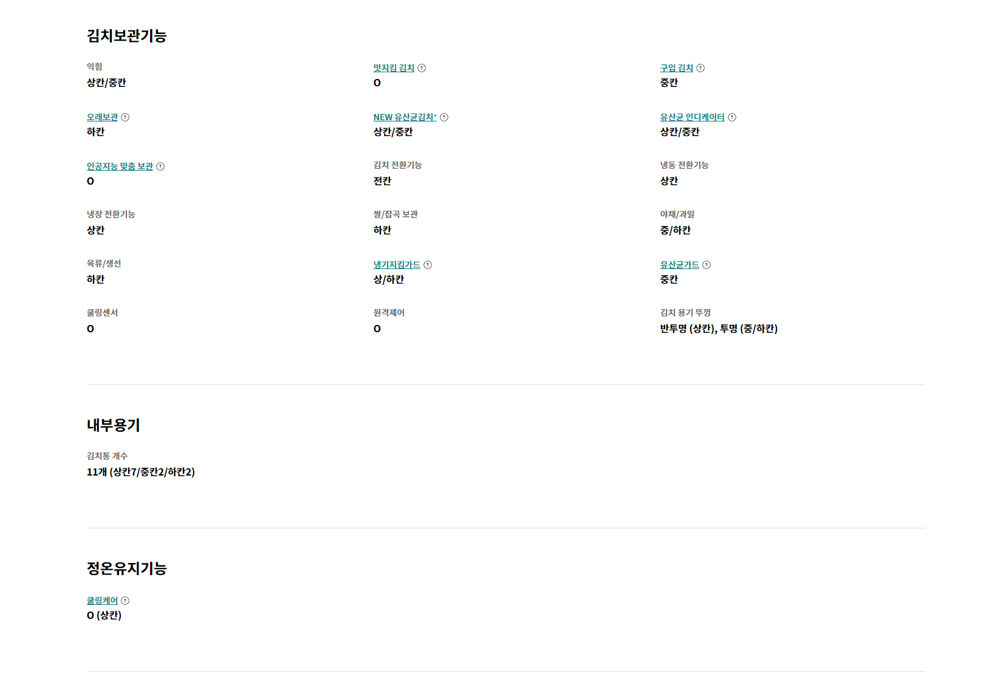Viewport: 1006px width, 679px height.
Task: Click help icon beside 구입 김치
Action: 700,68
